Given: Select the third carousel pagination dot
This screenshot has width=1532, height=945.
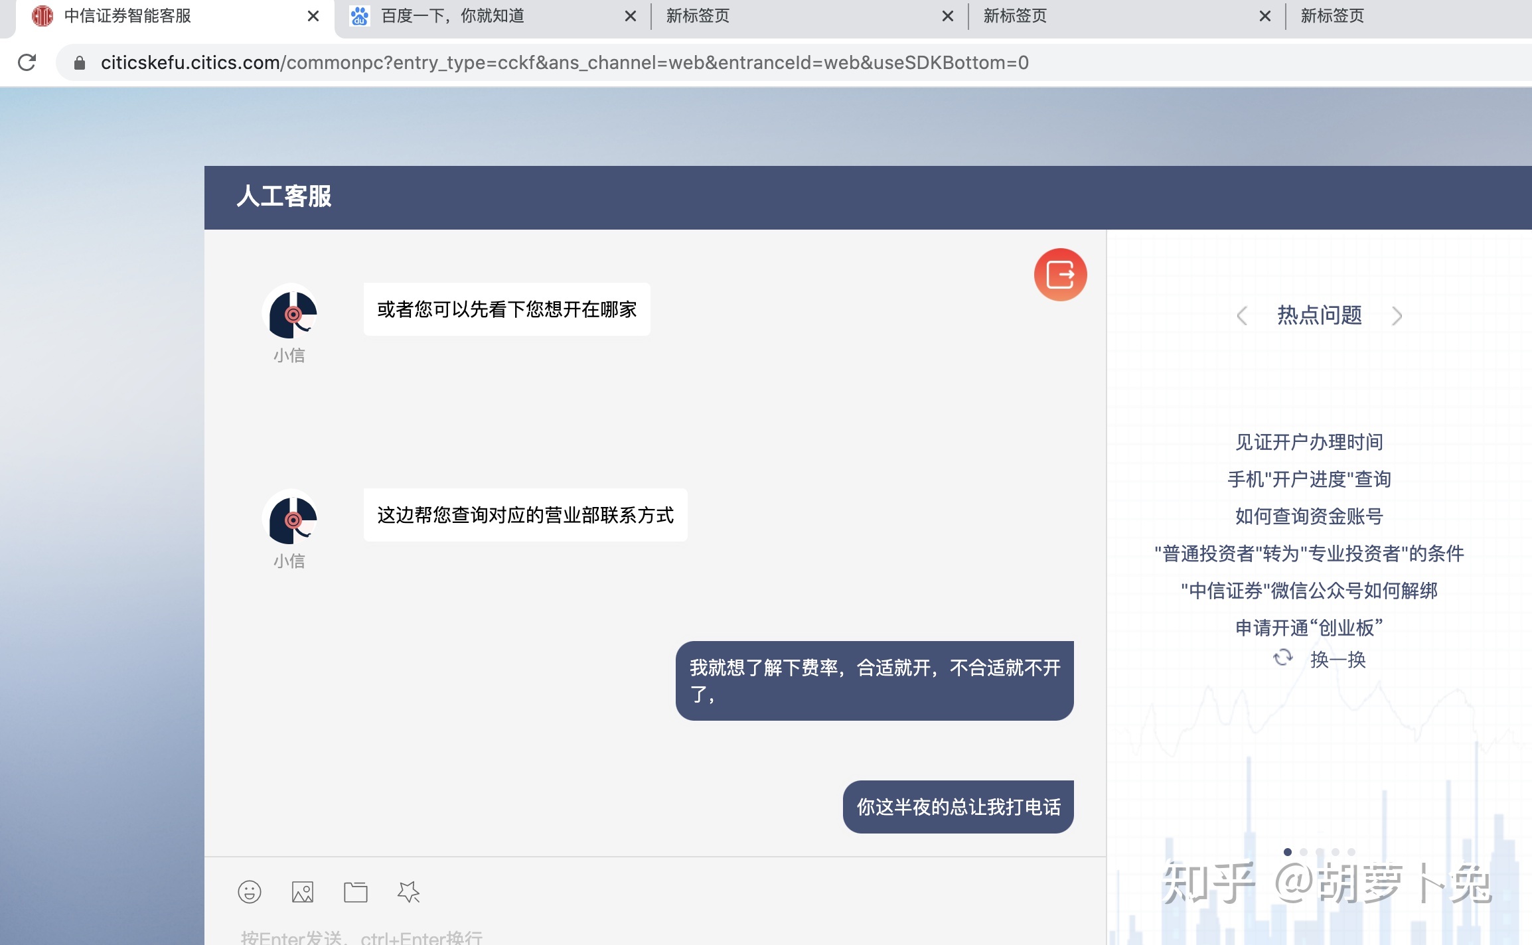Looking at the screenshot, I should point(1320,851).
